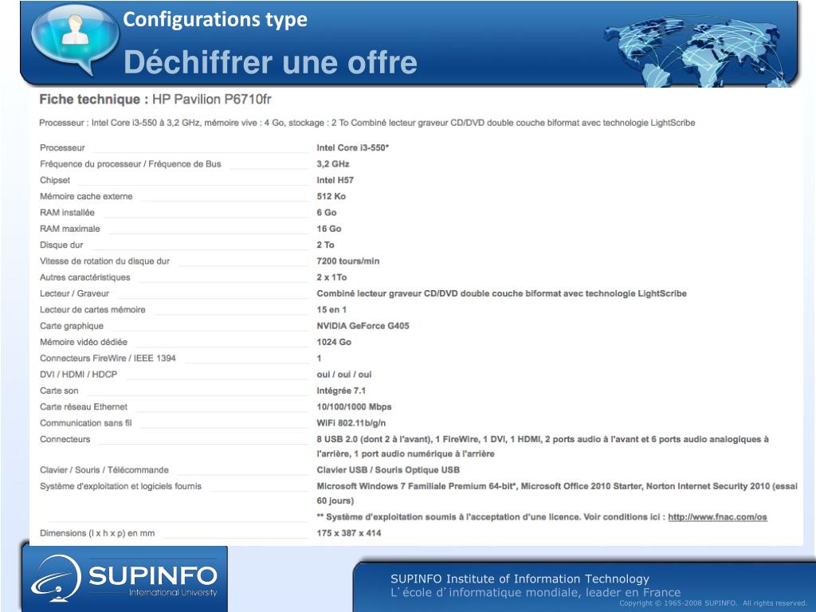816x612 pixels.
Task: Click the '512 Ko' value
Action: click(x=331, y=196)
